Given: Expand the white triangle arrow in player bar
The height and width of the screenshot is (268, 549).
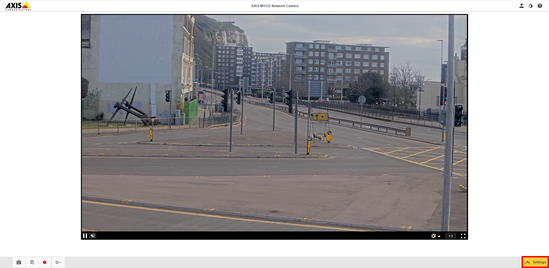Looking at the screenshot, I should 439,236.
